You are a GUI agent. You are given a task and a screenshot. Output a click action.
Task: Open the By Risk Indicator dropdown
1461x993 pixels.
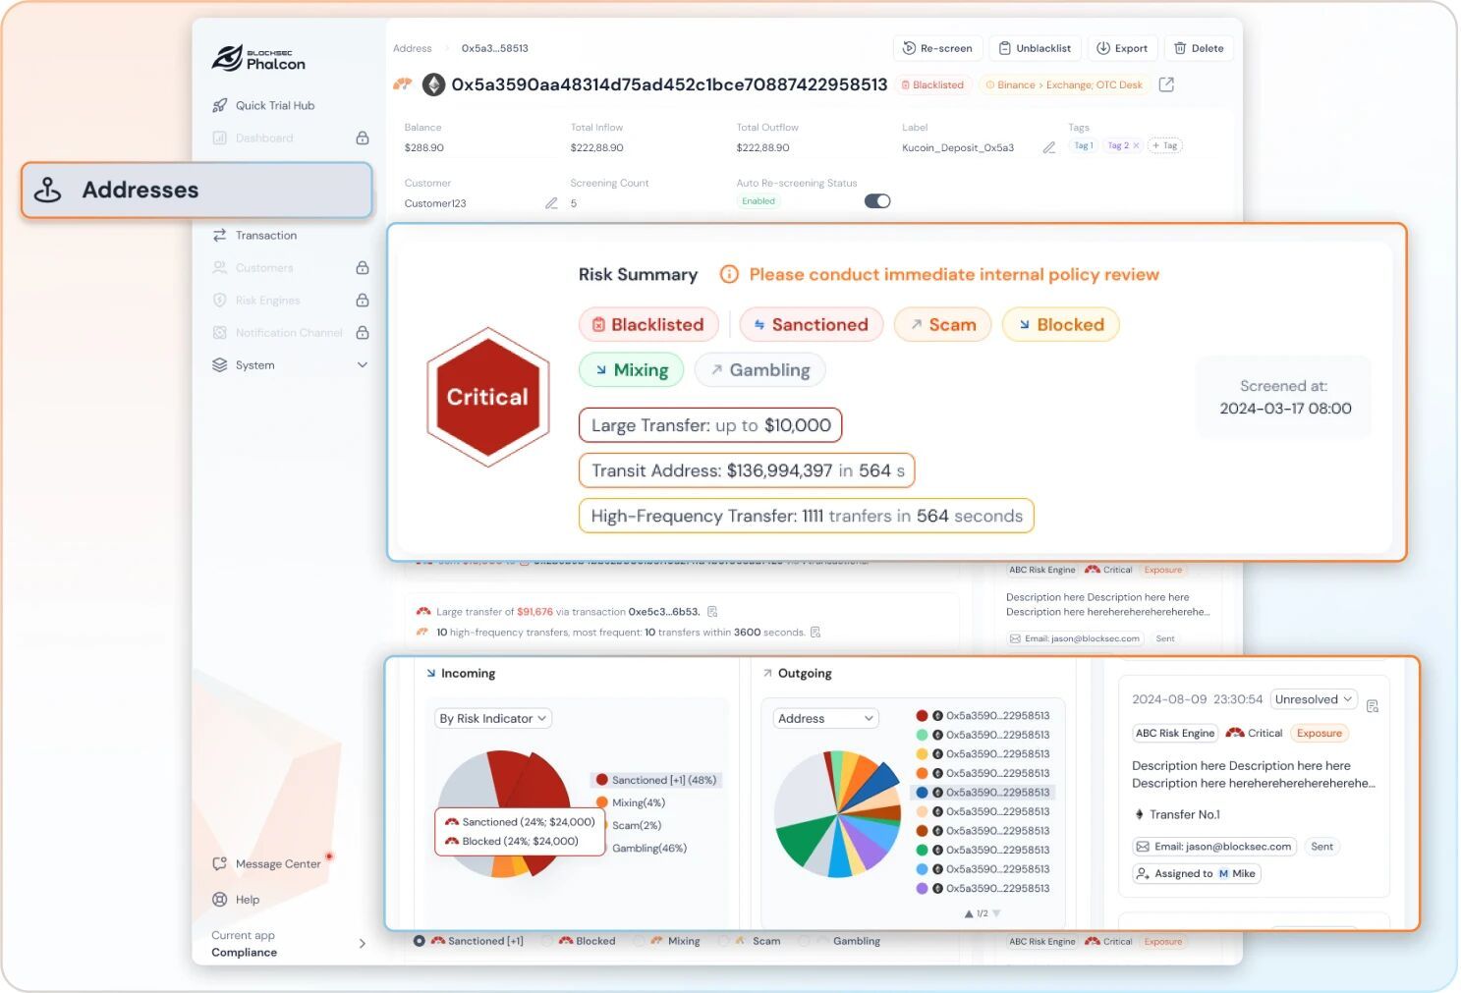(493, 719)
